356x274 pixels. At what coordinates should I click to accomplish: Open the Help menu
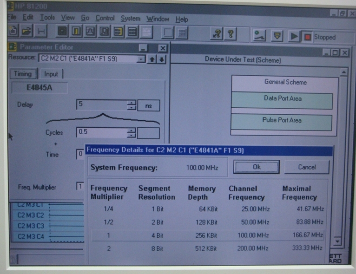click(x=182, y=20)
